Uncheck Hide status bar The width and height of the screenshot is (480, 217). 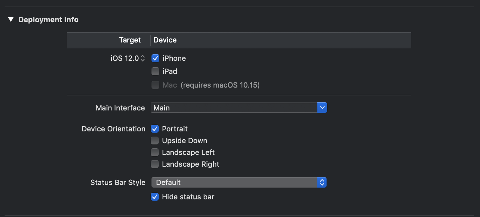coord(155,197)
